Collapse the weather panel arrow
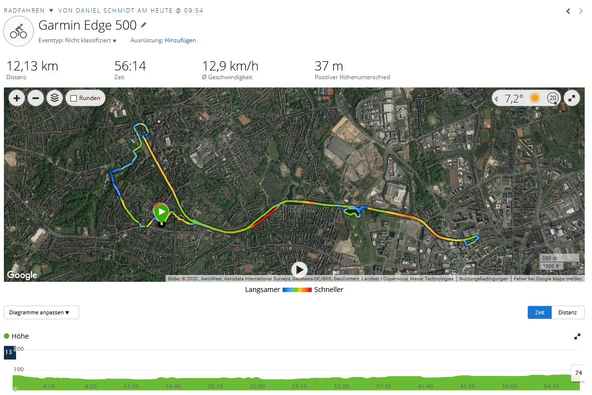Screen dimensions: 592x395 coord(496,99)
